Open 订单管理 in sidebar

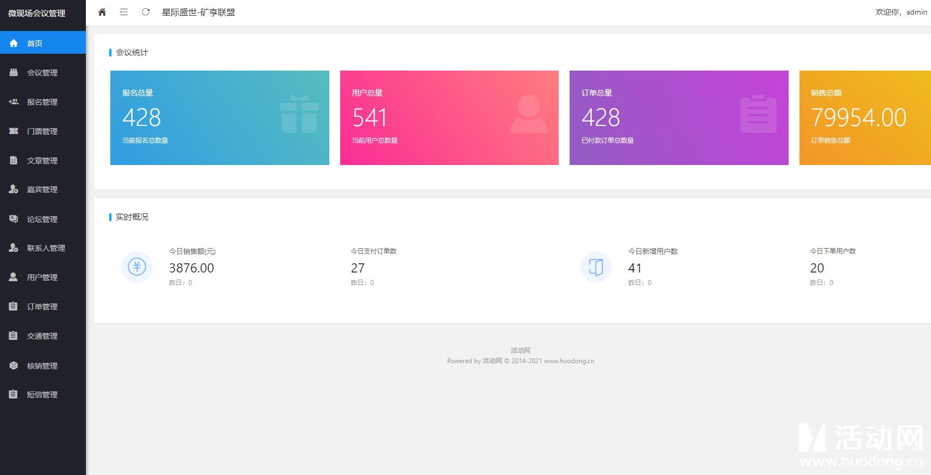[43, 307]
